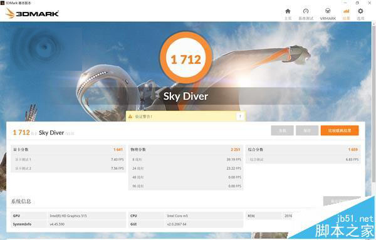Open the Home (主页) tab
Image resolution: width=376 pixels, height=240 pixels.
[x=288, y=14]
